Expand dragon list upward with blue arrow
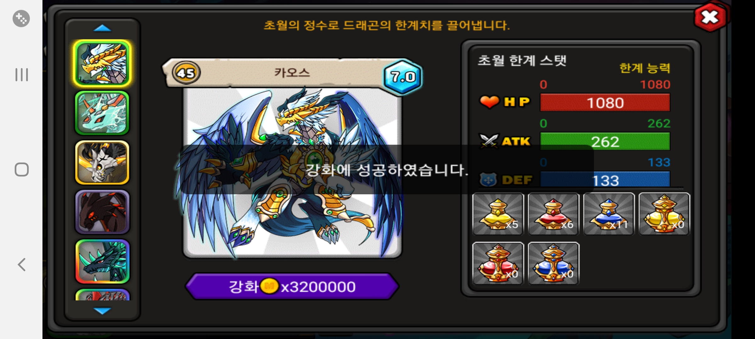 click(x=102, y=28)
